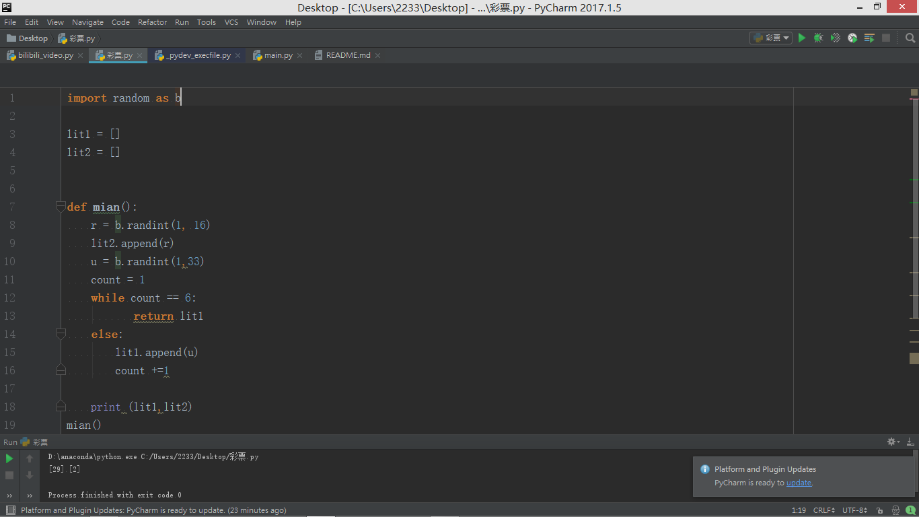Open the CRLF line separator dropdown
Screen dimensions: 919x517
824,510
